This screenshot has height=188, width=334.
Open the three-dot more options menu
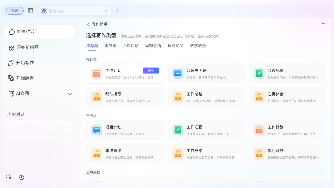click(x=324, y=23)
